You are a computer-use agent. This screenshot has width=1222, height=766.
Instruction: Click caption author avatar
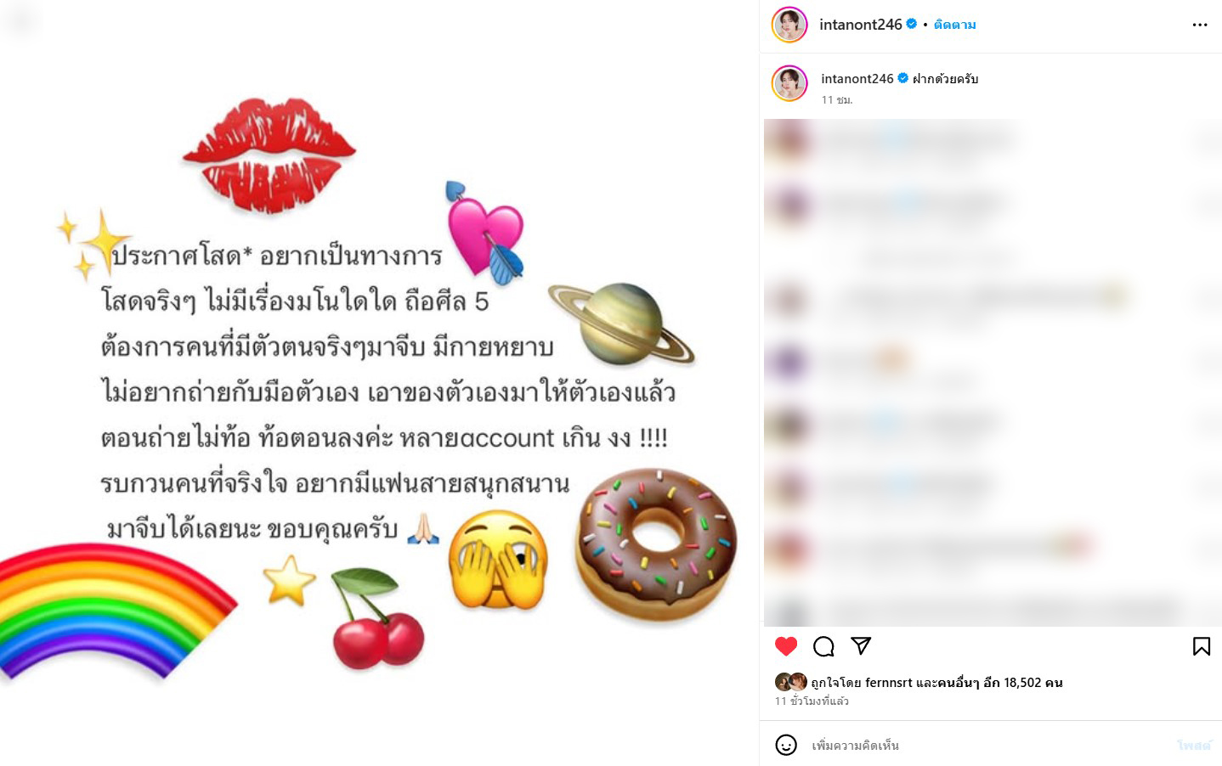789,83
